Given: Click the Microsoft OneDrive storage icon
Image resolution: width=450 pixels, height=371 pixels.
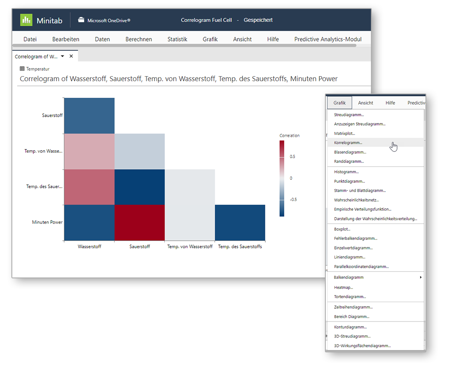Looking at the screenshot, I should 81,20.
